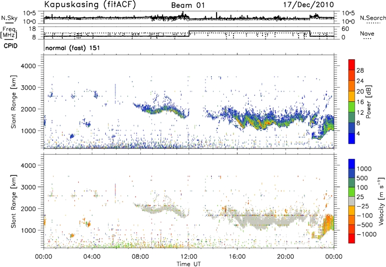
Task: Click "Slant Range [km]" label of velocity panel
Action: tap(14, 201)
